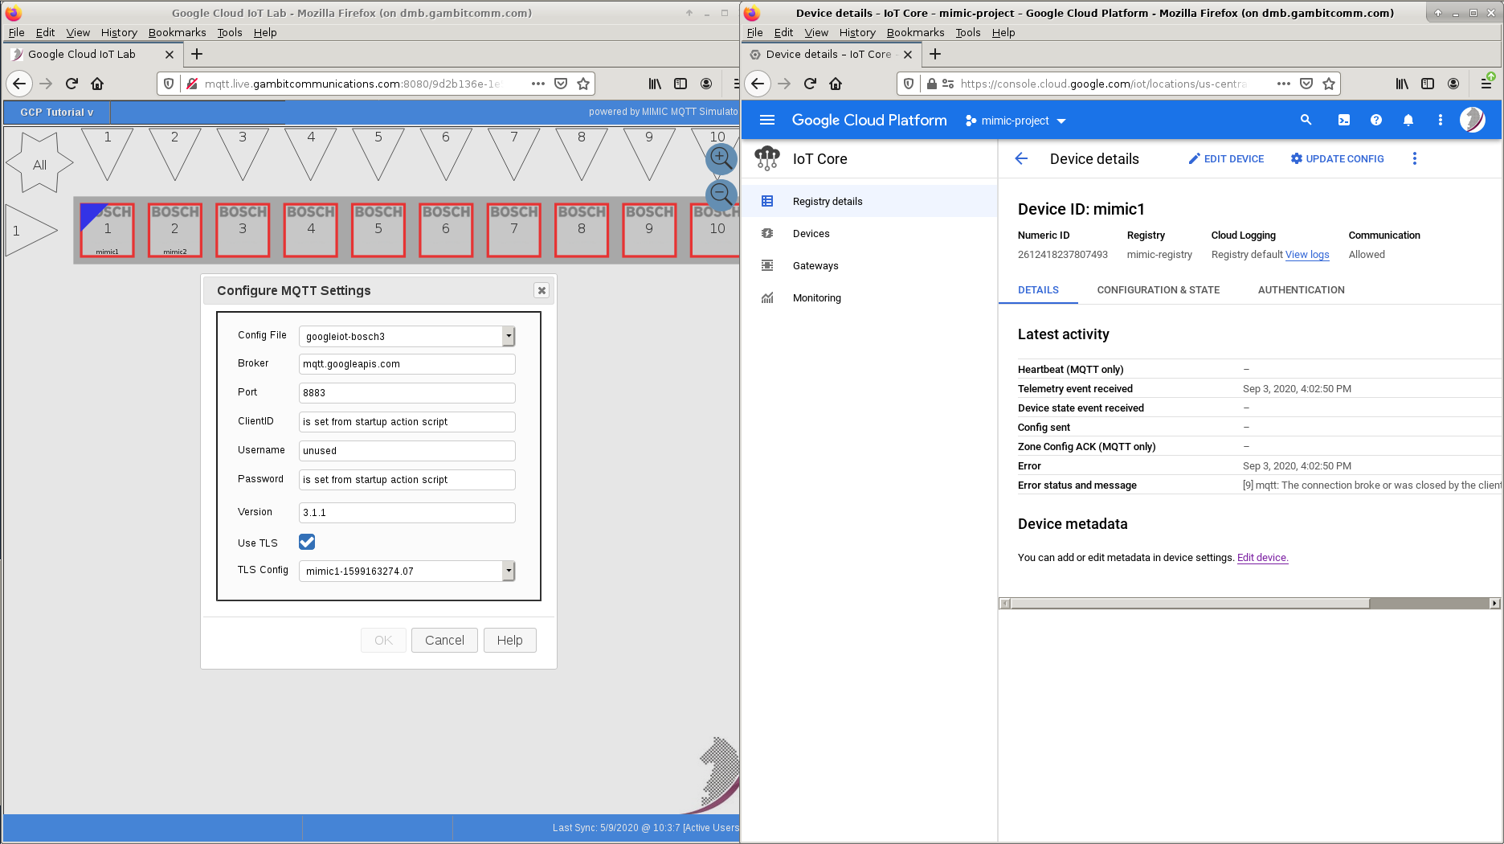Open a new tab in the left Firefox window
The height and width of the screenshot is (844, 1504).
pyautogui.click(x=197, y=54)
